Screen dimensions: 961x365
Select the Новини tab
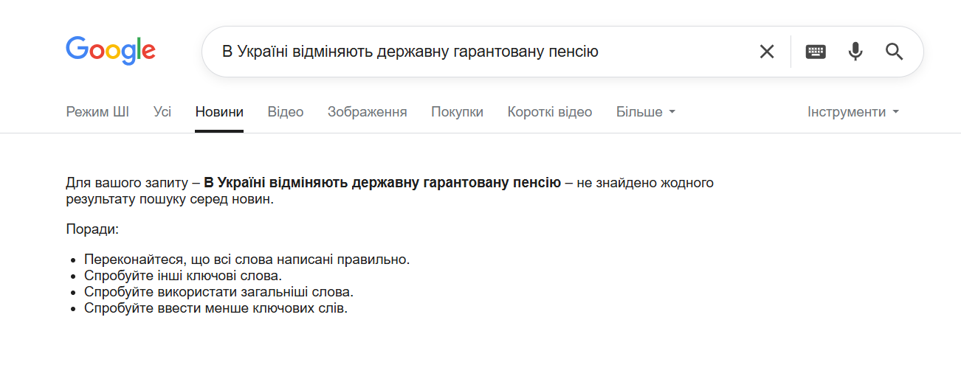click(x=219, y=112)
